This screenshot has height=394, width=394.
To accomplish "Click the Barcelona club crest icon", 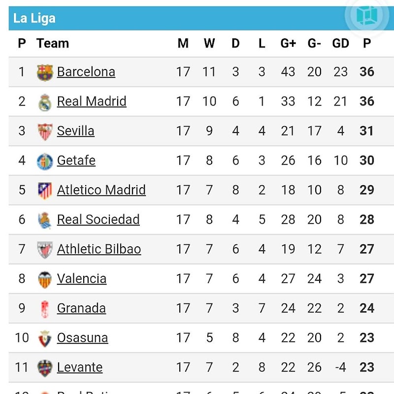I will [x=45, y=72].
